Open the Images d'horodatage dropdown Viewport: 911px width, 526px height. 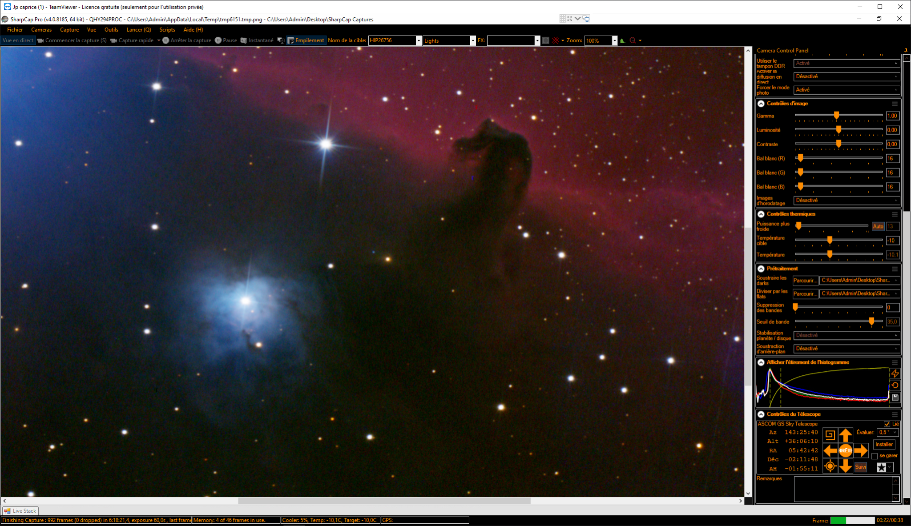(847, 201)
